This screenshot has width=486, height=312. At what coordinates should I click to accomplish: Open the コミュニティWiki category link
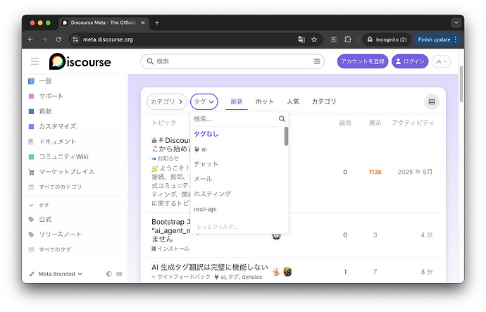click(63, 157)
